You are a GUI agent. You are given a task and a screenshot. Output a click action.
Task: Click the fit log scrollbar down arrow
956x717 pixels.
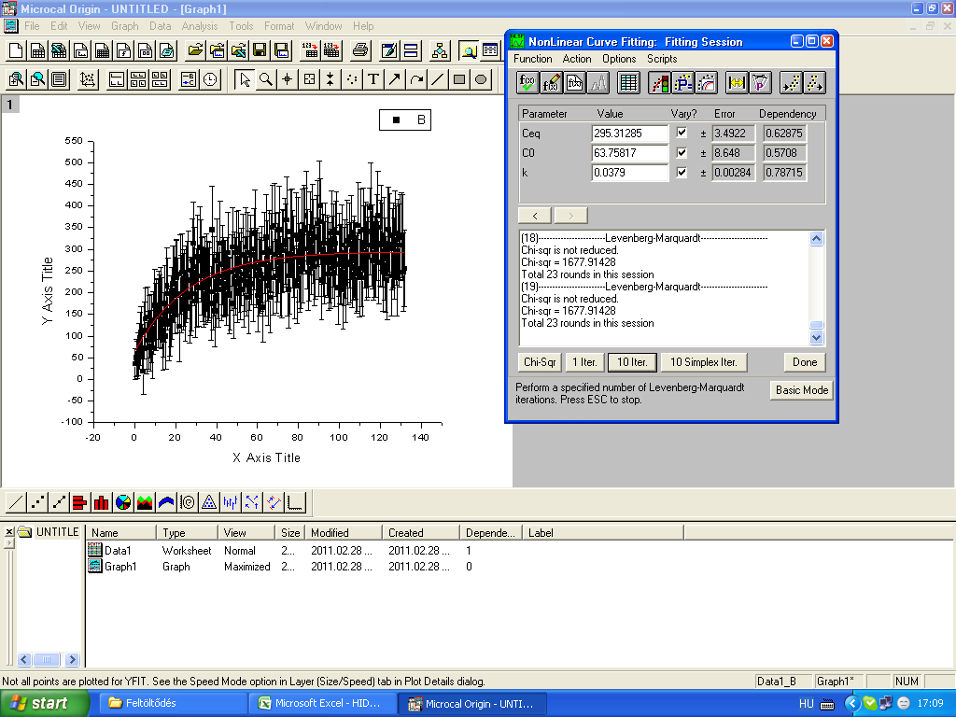pyautogui.click(x=816, y=337)
